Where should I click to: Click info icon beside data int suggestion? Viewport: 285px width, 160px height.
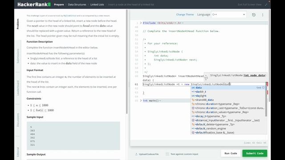263,88
